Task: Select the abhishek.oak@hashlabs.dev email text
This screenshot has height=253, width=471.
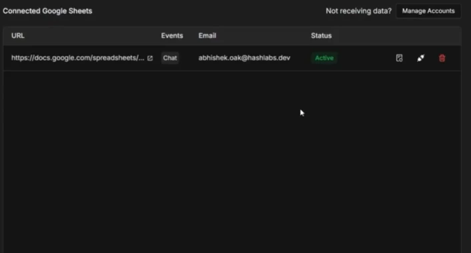Action: (244, 57)
